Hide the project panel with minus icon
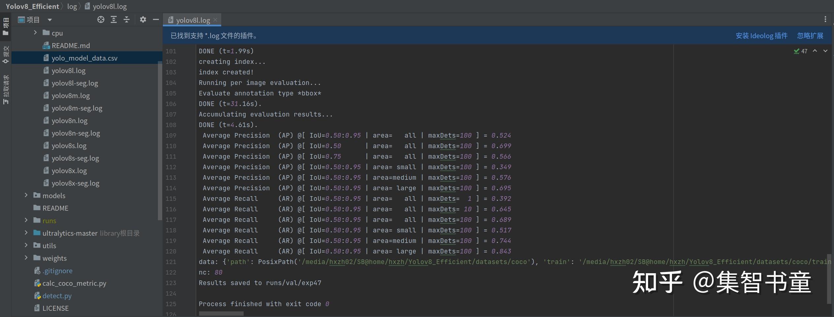 156,20
